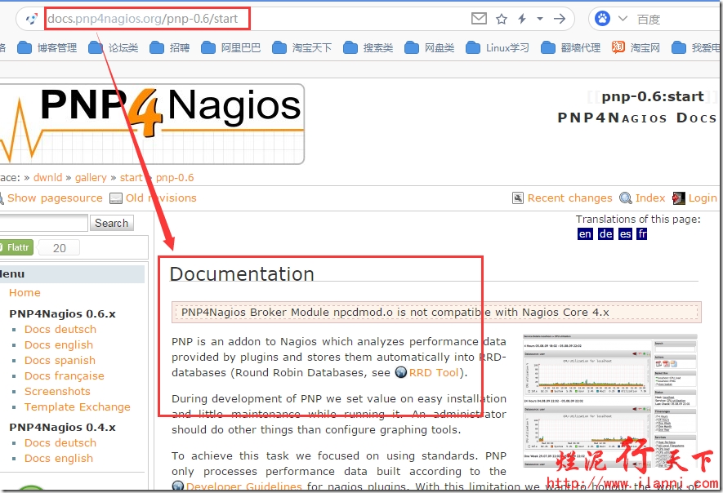Screen dimensions: 723x493
Task: Click the PNP4Nagios Docs header text
Action: coord(636,118)
